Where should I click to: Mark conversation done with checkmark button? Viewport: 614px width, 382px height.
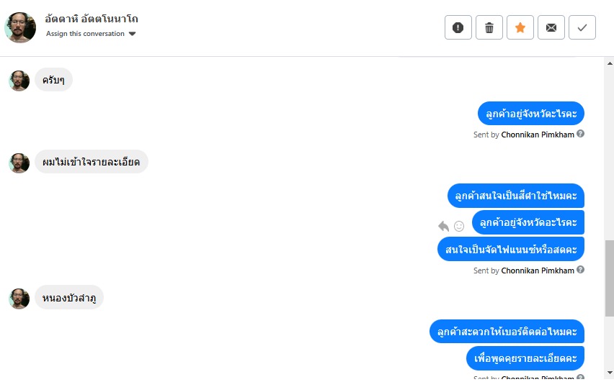pyautogui.click(x=582, y=28)
